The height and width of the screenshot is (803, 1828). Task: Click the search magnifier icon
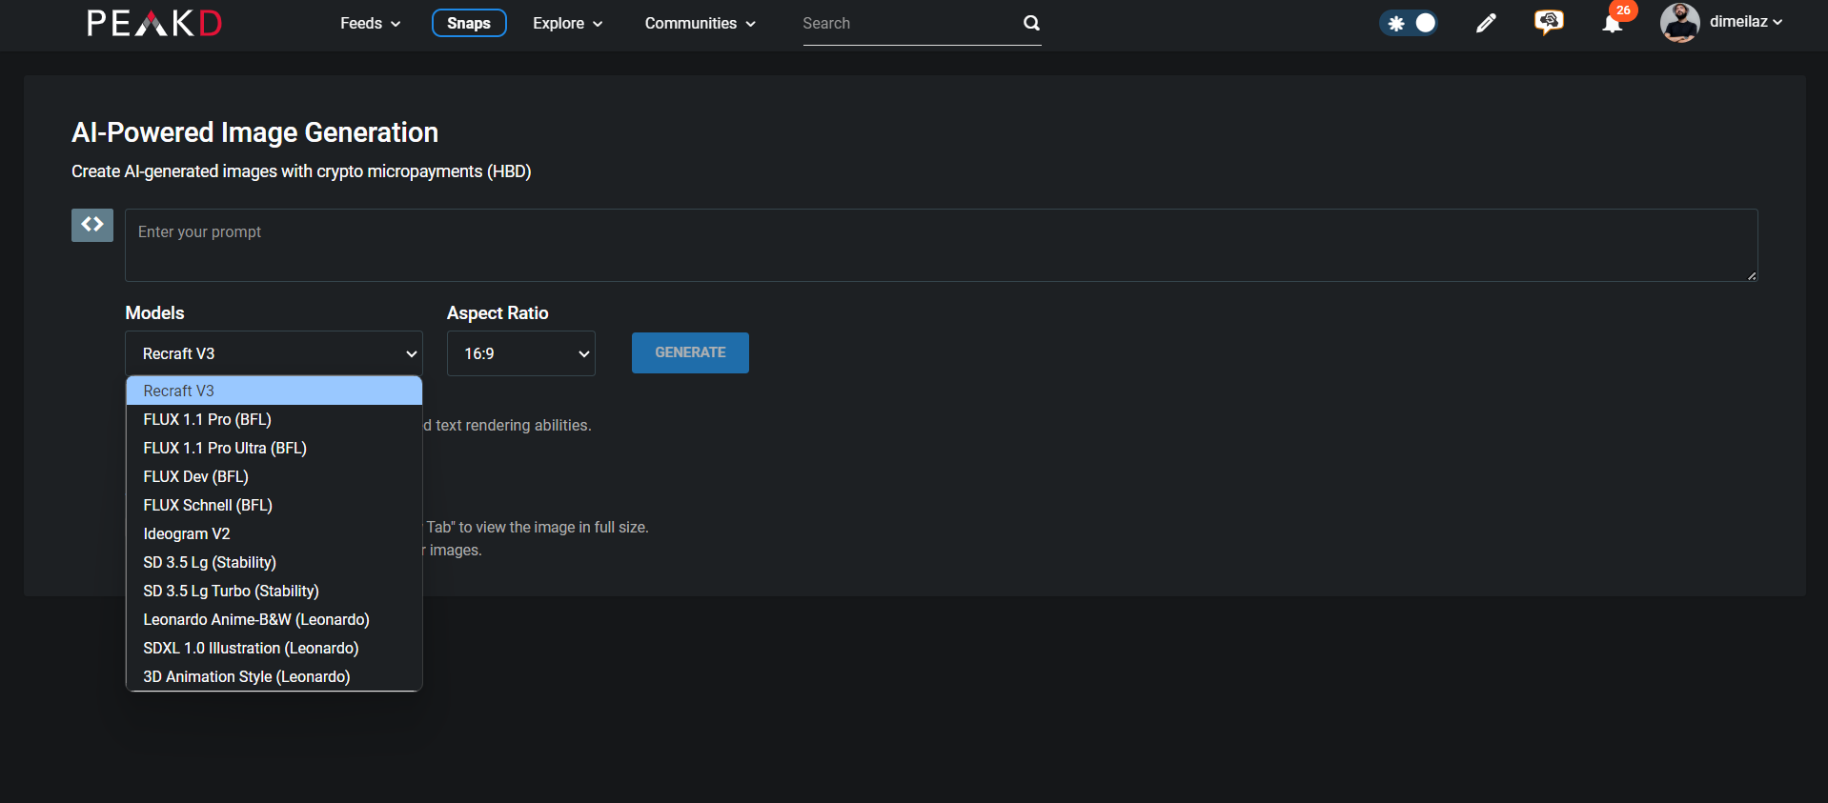coord(1031,23)
